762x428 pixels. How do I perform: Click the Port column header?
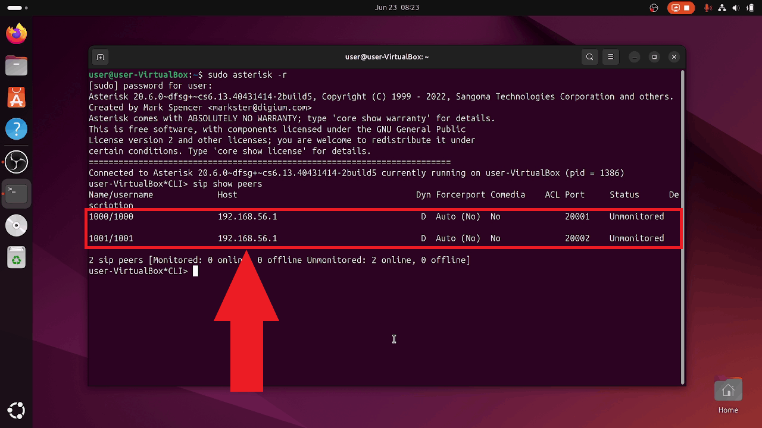pos(575,195)
